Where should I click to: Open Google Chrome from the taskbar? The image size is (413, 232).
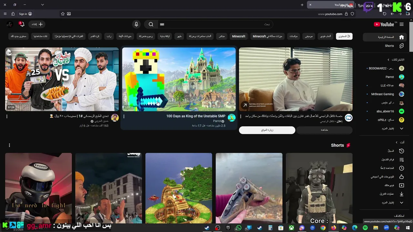tap(323, 228)
